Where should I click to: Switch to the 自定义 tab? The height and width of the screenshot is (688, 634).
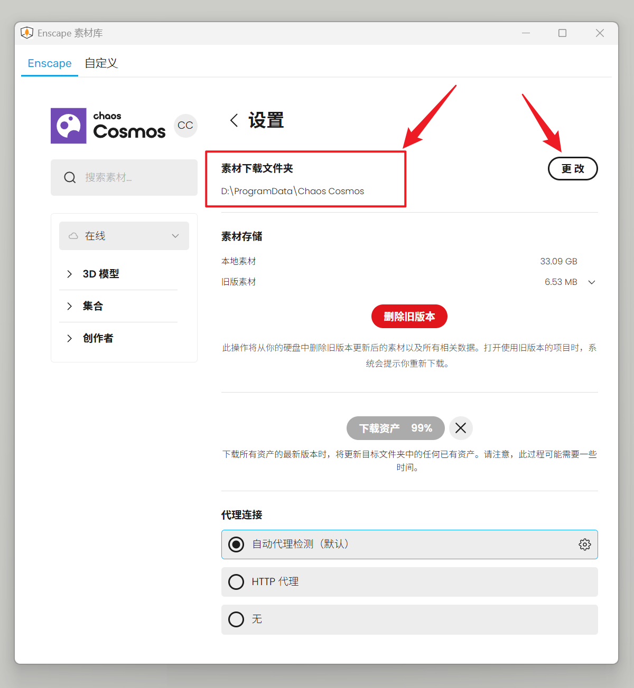tap(101, 63)
